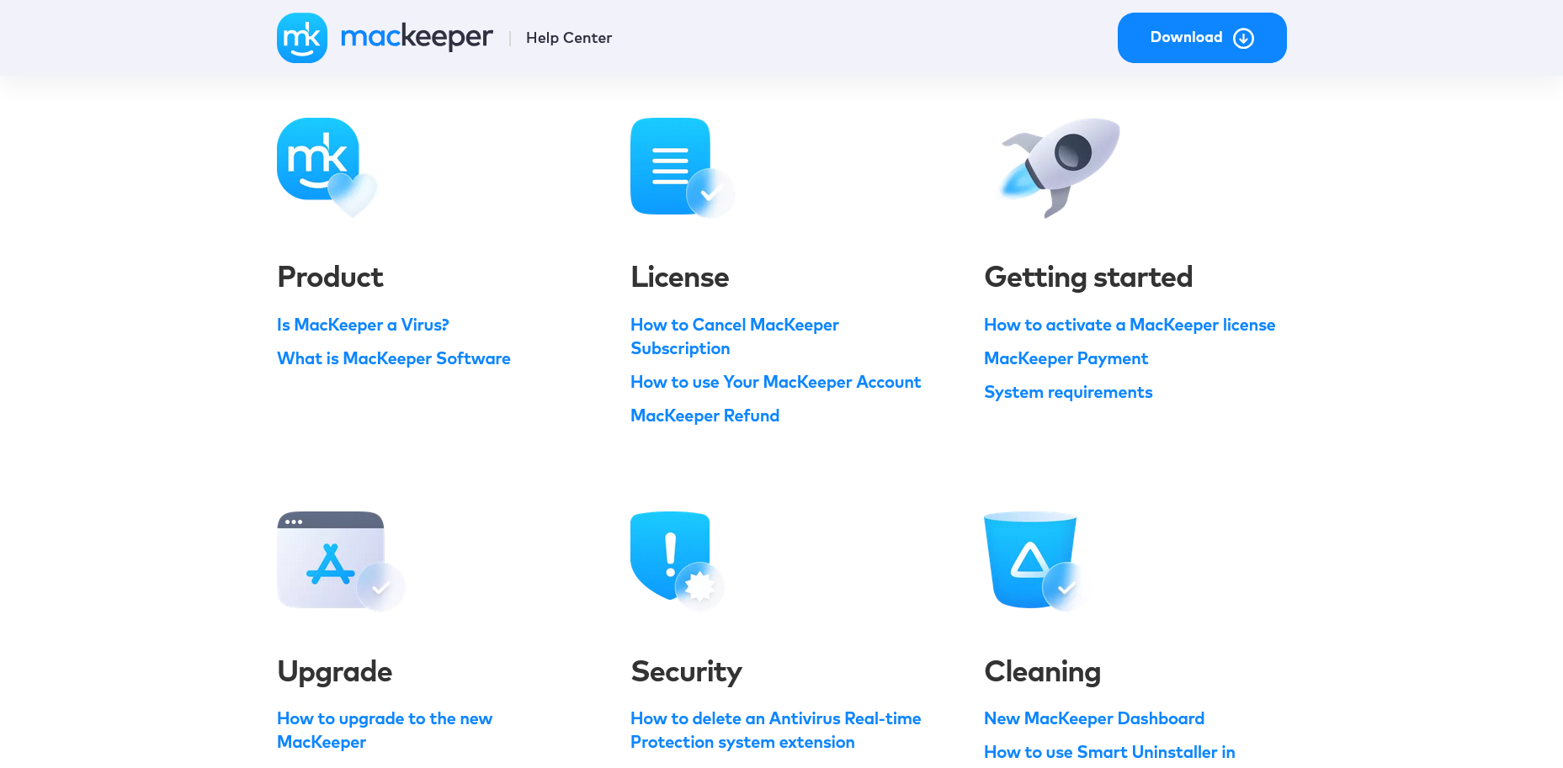
Task: Open 'How to delete an Antivirus Real-time Protection' article
Action: 776,730
